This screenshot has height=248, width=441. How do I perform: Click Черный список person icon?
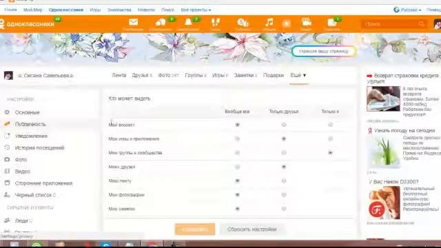coord(7,194)
